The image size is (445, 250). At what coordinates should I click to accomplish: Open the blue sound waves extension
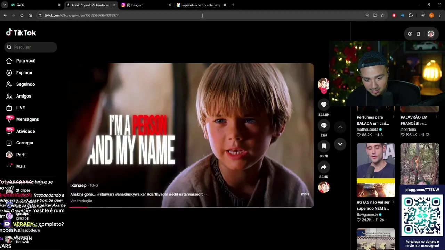(402, 15)
